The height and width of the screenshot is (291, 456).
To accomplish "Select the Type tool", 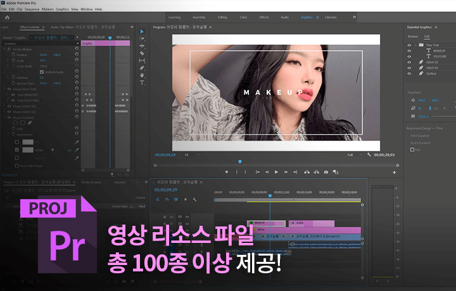I will click(x=142, y=83).
